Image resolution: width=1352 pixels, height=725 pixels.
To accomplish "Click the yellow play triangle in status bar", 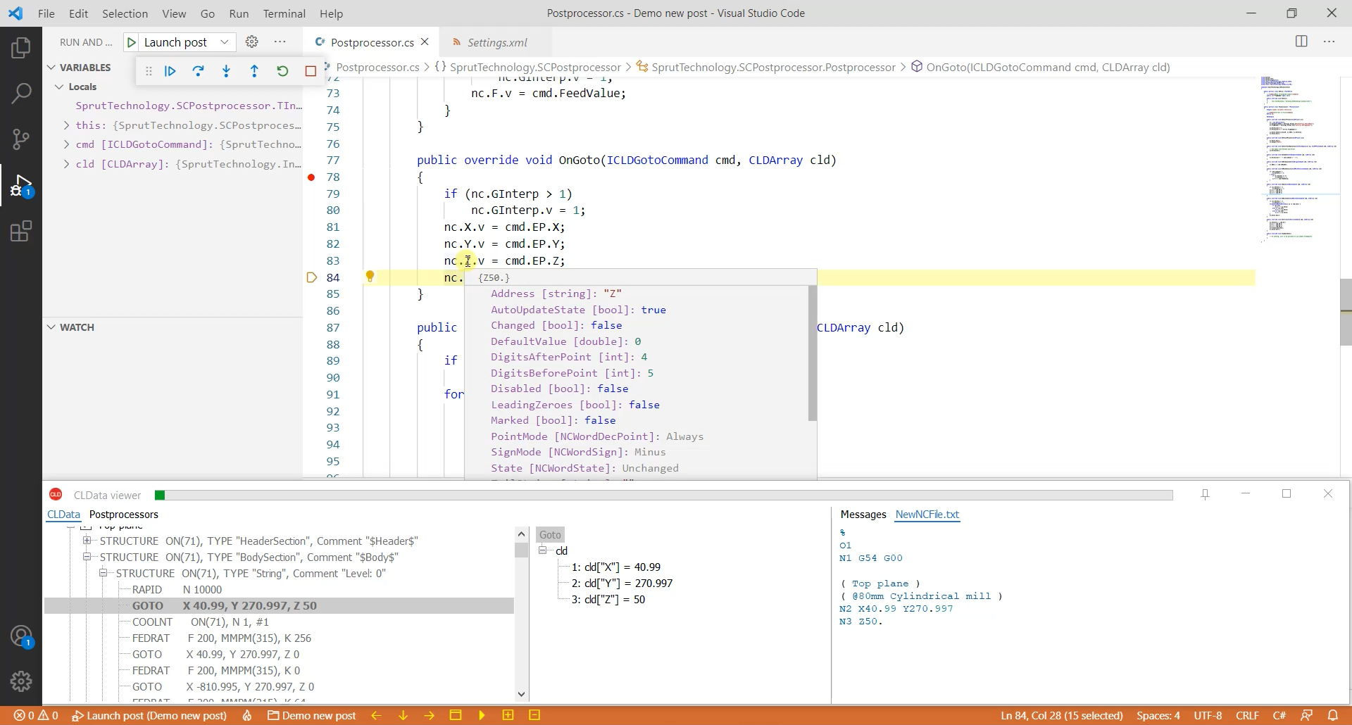I will (x=482, y=715).
